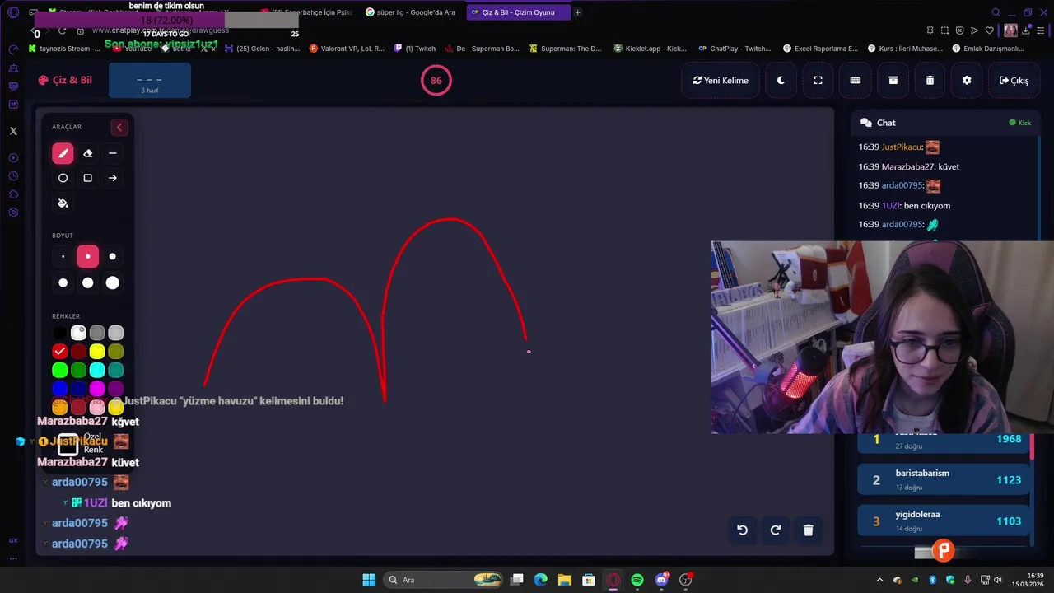Pick the checked red color swatch
Viewport: 1054px width, 593px height.
tap(59, 352)
